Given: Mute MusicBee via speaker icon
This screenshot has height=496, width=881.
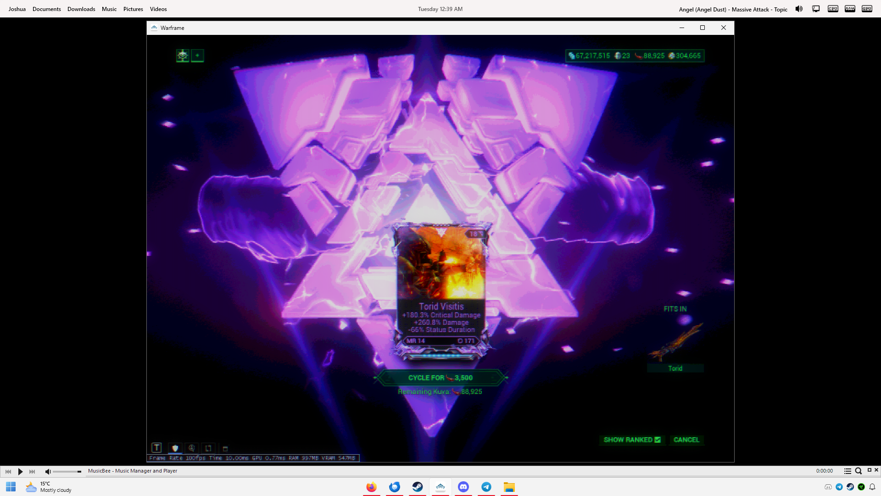Looking at the screenshot, I should pos(48,471).
